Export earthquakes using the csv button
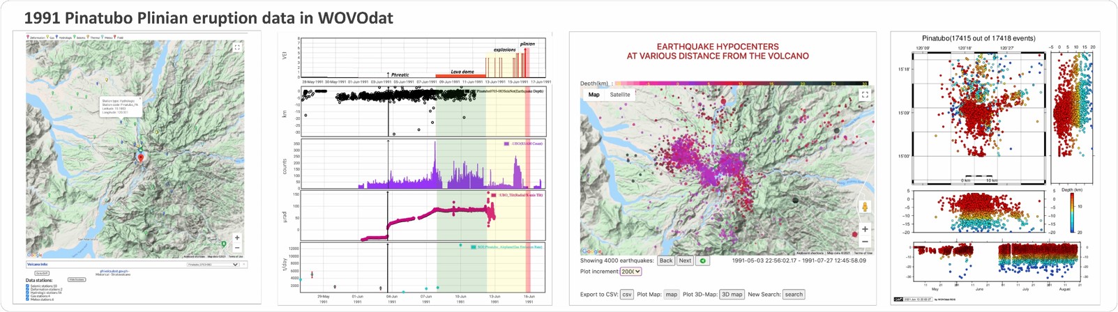 (626, 295)
